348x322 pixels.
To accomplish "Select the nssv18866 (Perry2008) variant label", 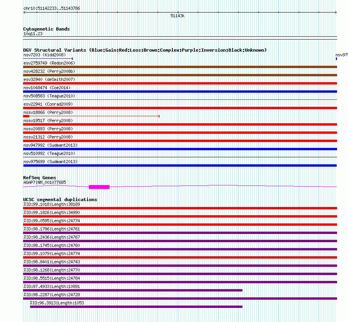I will tap(48, 112).
